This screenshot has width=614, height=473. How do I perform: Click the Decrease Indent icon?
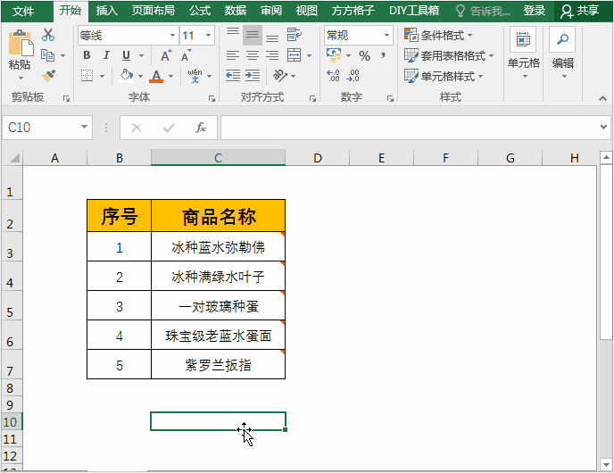[233, 75]
